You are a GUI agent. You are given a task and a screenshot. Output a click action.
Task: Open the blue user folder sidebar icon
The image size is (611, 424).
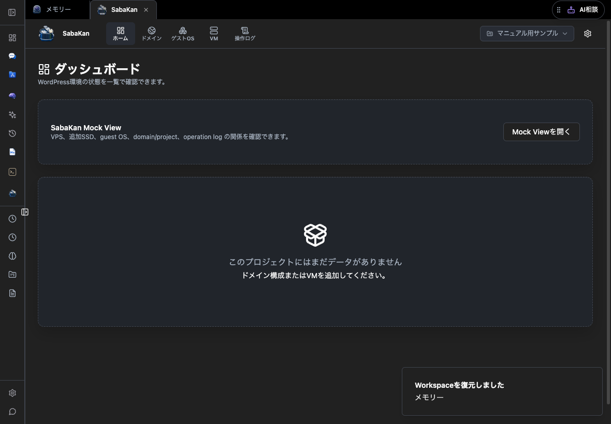tap(12, 74)
